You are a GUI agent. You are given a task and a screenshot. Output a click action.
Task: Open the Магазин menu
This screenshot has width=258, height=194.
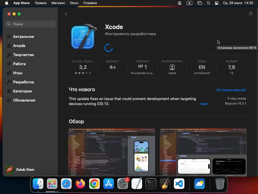click(x=58, y=3)
